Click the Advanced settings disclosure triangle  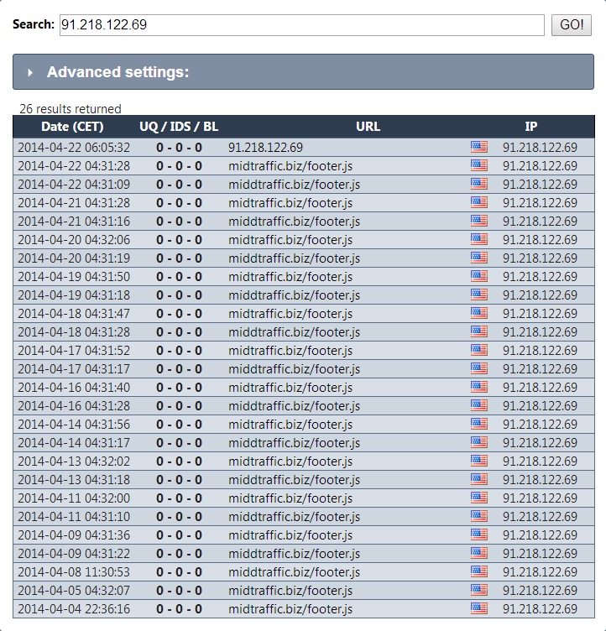point(30,73)
